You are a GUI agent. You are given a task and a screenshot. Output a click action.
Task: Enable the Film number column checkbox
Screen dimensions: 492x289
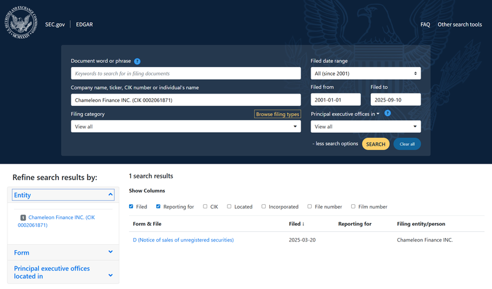353,207
